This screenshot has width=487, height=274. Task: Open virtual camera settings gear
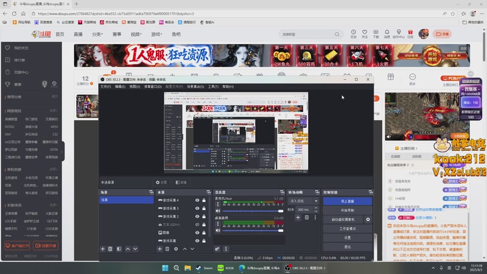(x=368, y=219)
